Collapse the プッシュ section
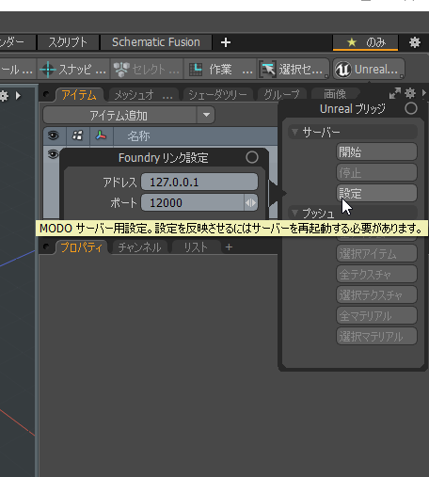 (294, 214)
